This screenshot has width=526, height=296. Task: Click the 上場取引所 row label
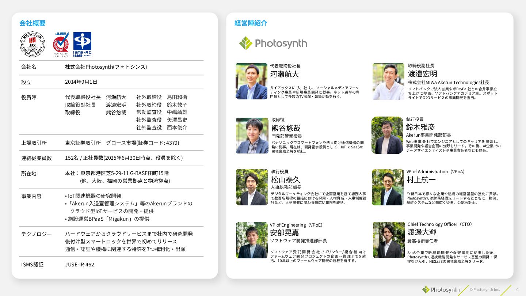(34, 143)
